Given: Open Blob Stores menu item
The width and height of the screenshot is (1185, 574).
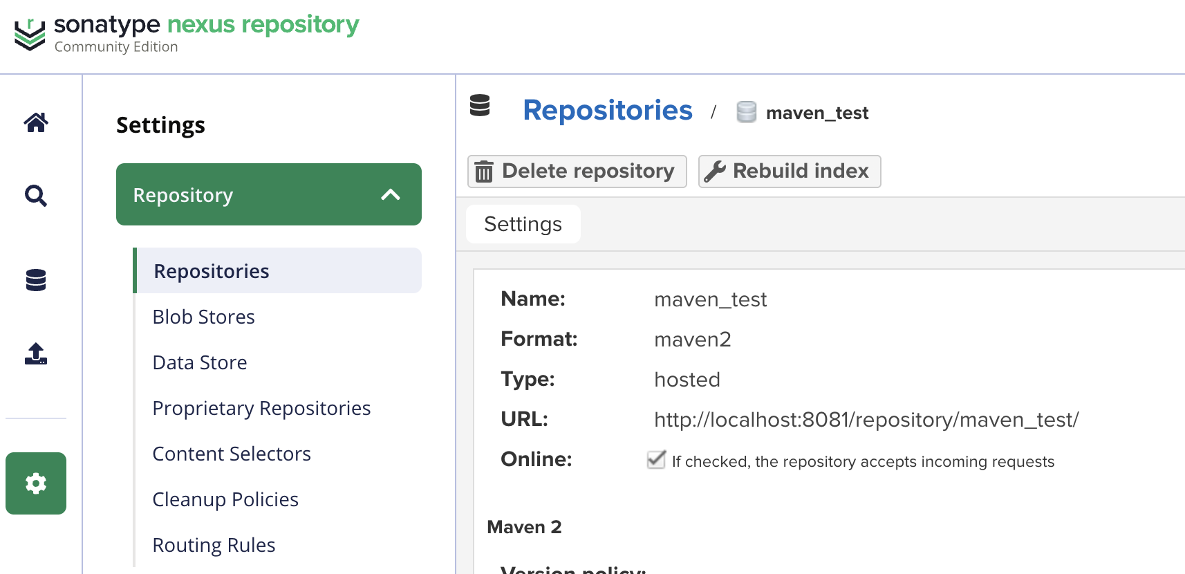Looking at the screenshot, I should click(x=204, y=317).
